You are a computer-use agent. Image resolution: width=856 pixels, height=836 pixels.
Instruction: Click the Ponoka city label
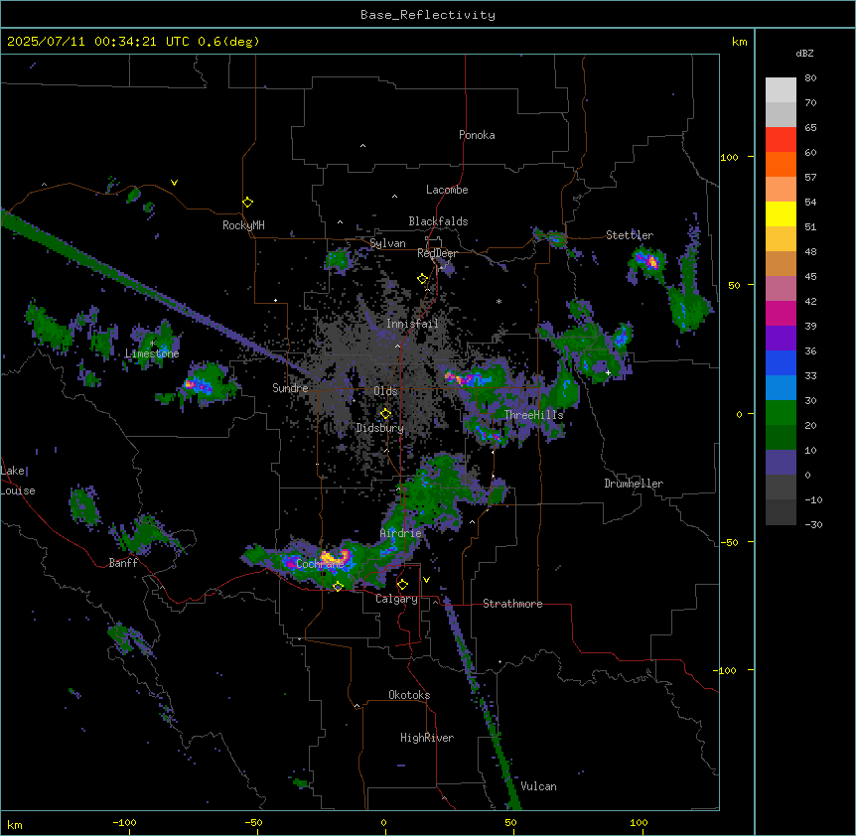[477, 135]
